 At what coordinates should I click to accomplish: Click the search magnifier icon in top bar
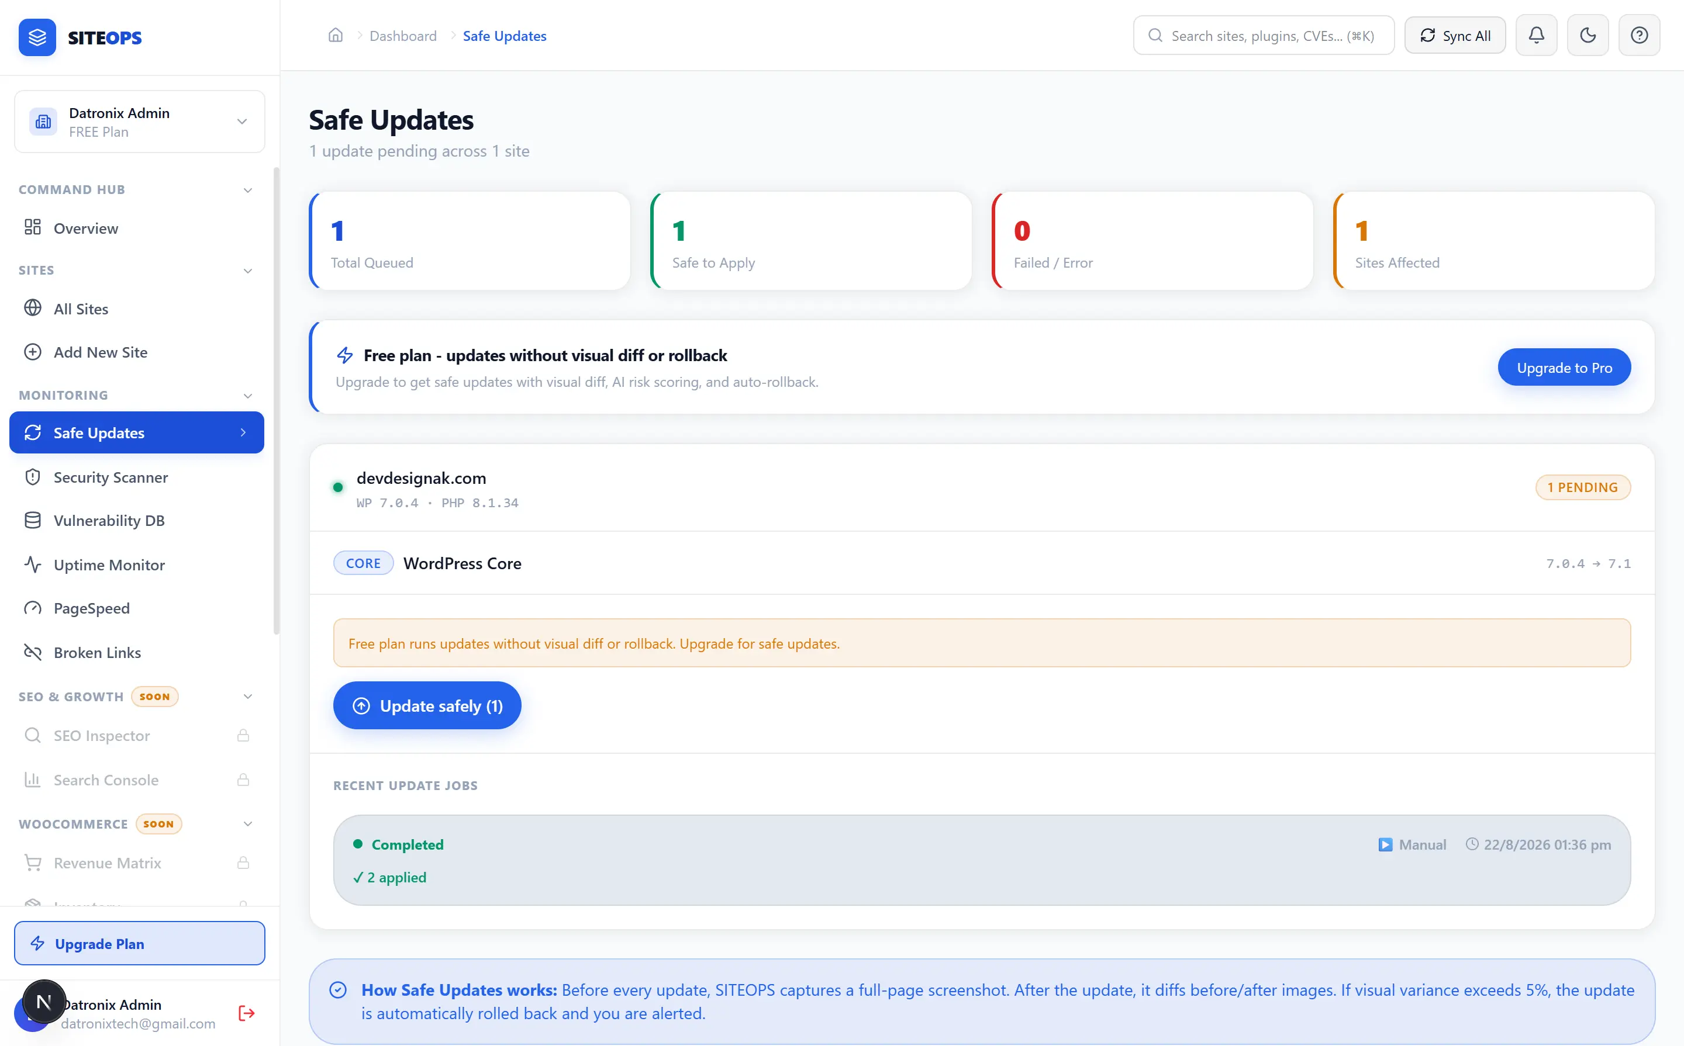point(1155,35)
